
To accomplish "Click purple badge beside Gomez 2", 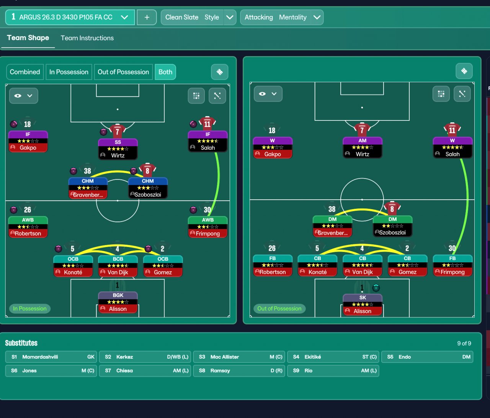I will pyautogui.click(x=148, y=249).
